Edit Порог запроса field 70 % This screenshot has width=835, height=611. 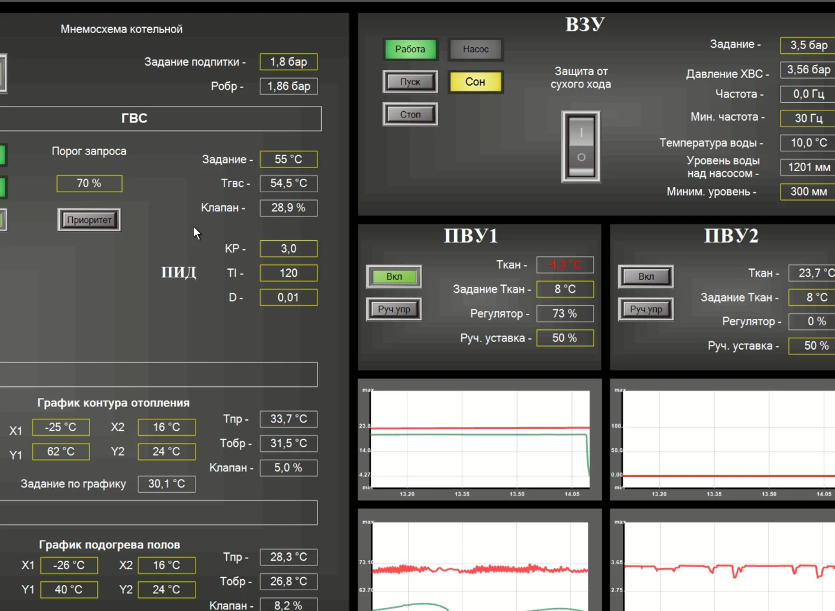(x=89, y=183)
